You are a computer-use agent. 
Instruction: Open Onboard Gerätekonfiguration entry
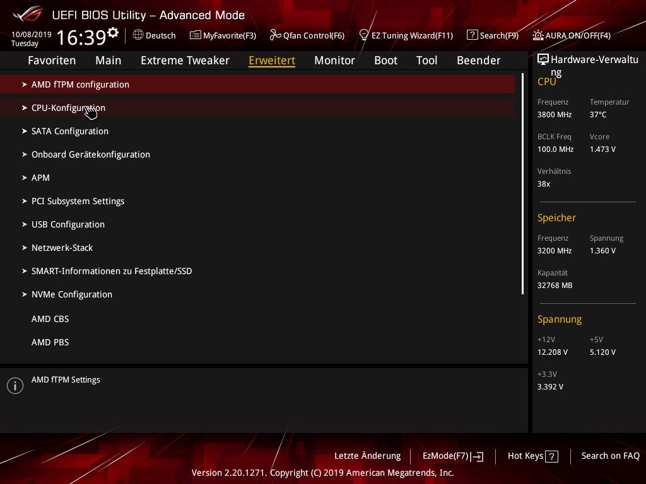[x=257, y=154]
